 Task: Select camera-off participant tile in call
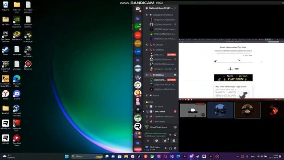193,110
